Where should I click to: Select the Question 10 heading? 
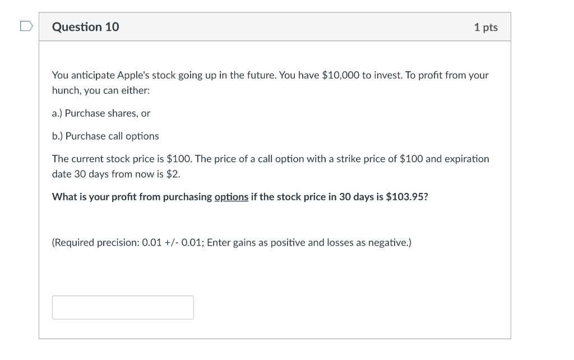coord(85,27)
